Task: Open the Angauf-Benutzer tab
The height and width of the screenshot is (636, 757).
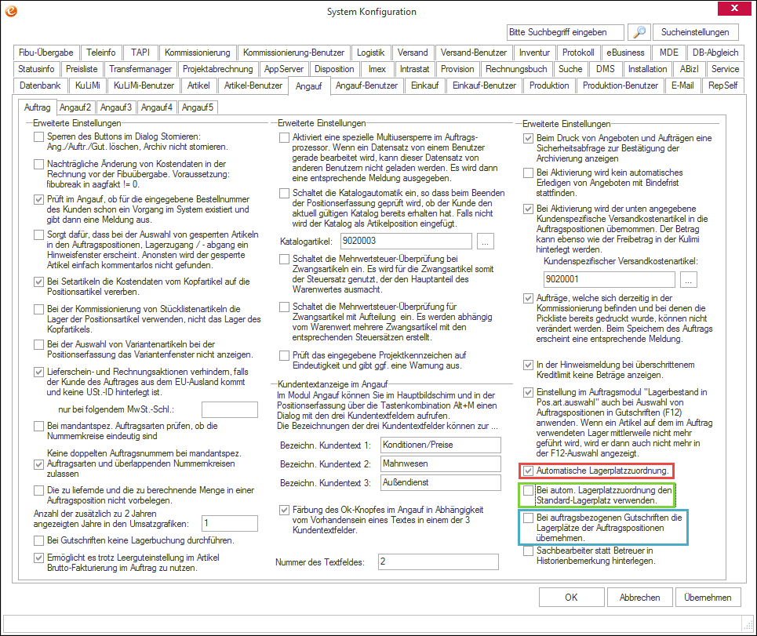Action: click(366, 85)
